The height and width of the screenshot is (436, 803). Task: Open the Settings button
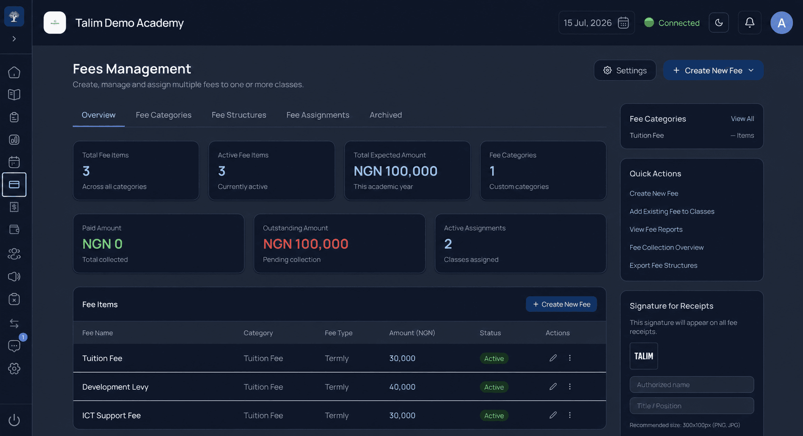[x=625, y=70]
